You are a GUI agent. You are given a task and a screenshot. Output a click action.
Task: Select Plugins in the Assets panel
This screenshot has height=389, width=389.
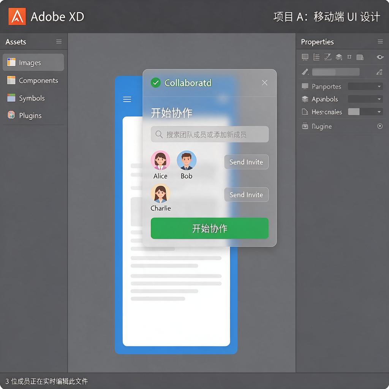tap(33, 115)
